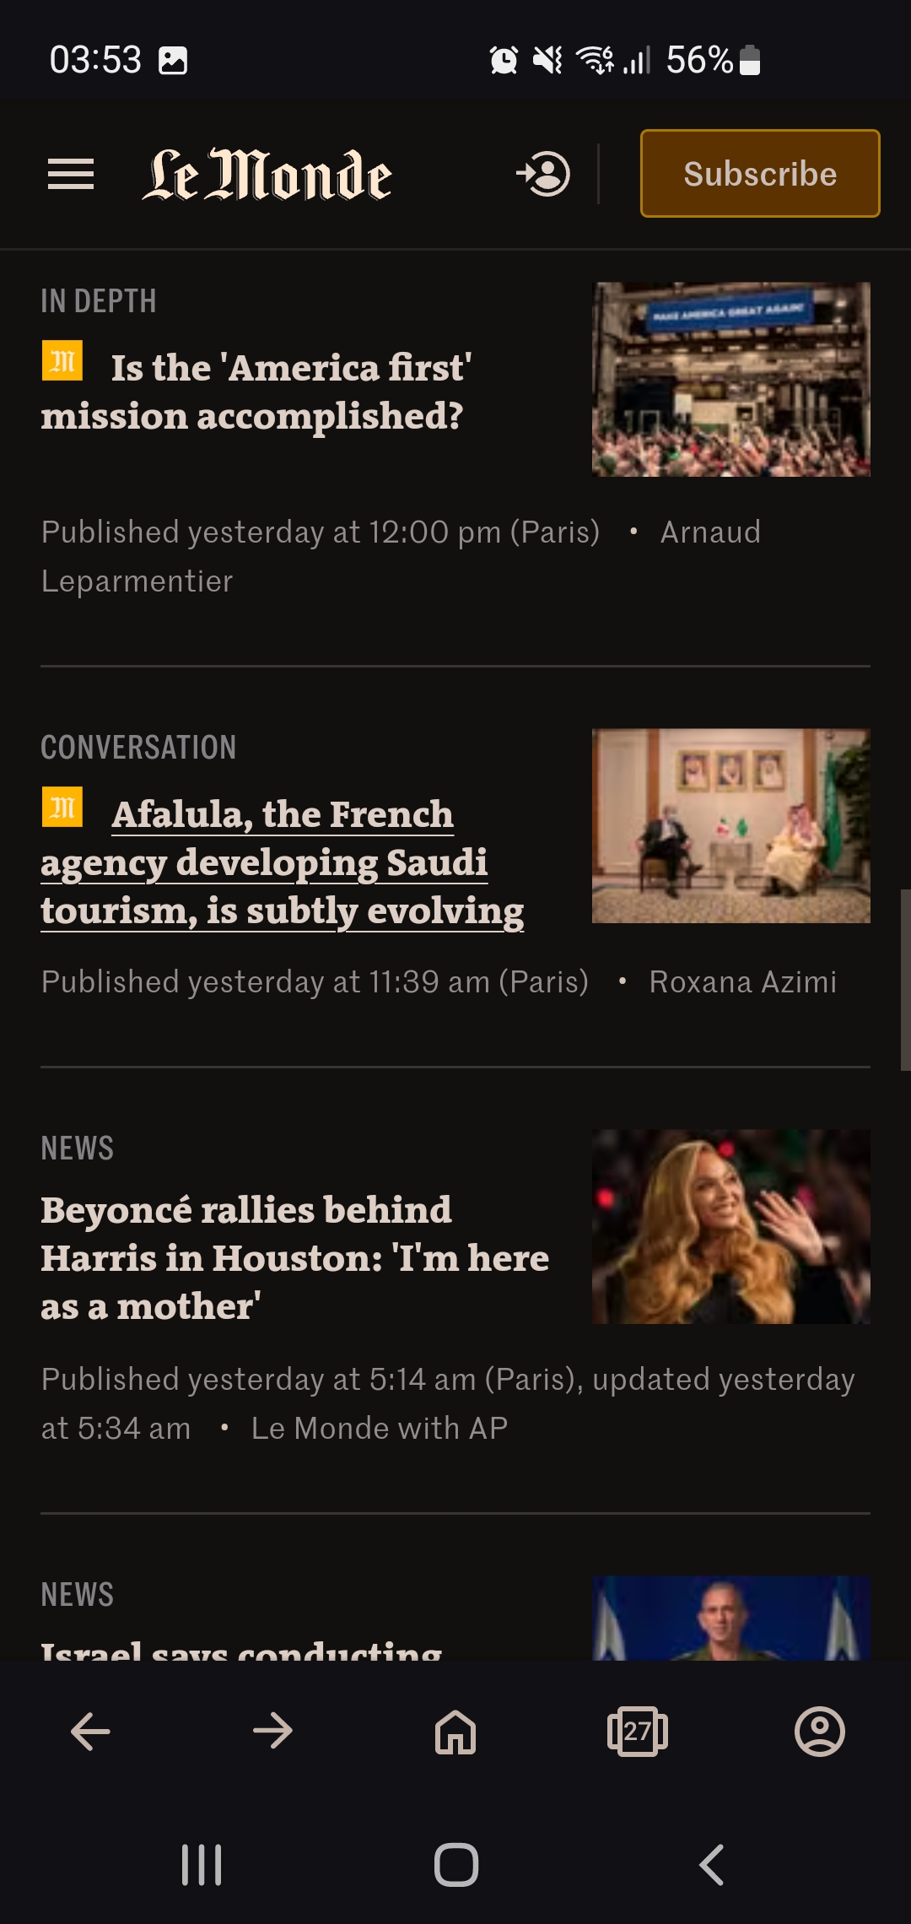
Task: Open the hamburger navigation menu
Action: pos(71,174)
